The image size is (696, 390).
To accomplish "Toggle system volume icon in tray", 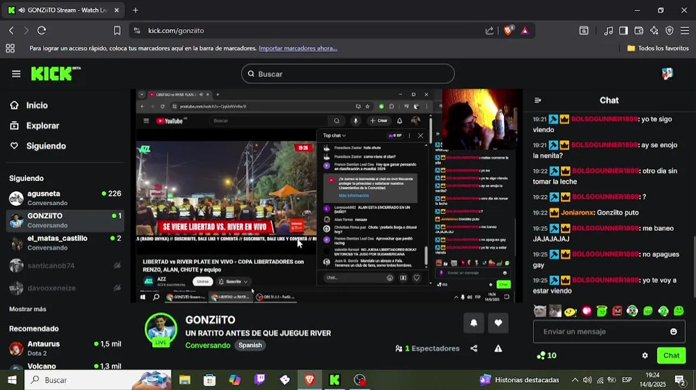I will click(587, 380).
